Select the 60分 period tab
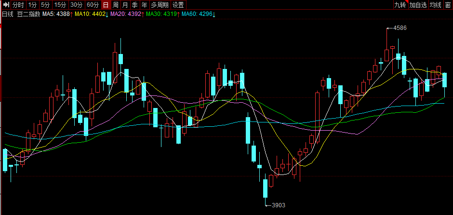 [93, 5]
